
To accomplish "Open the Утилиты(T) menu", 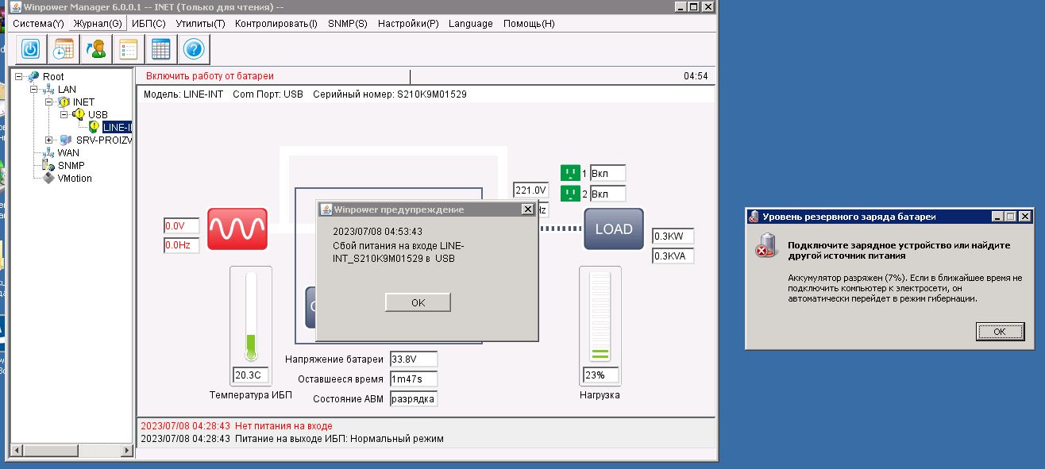I will coord(200,24).
